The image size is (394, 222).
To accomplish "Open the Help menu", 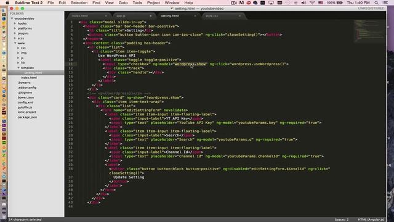I will [188, 2].
